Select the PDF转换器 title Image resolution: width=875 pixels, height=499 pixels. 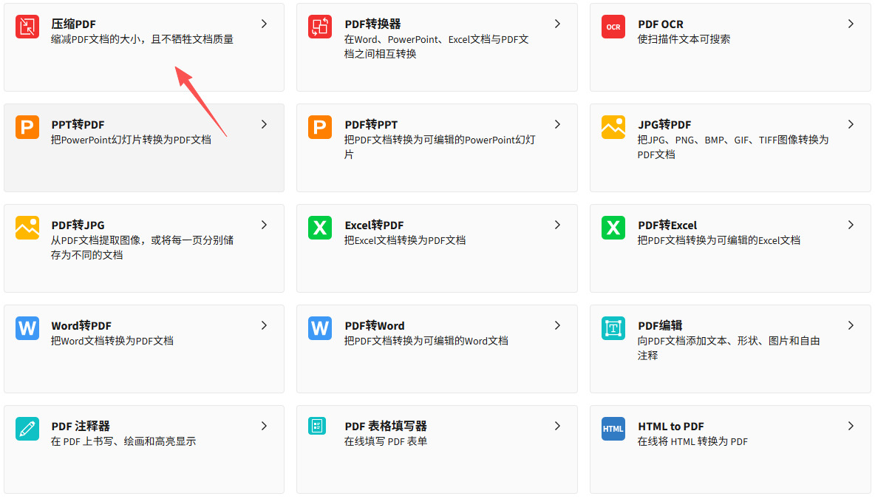[372, 24]
